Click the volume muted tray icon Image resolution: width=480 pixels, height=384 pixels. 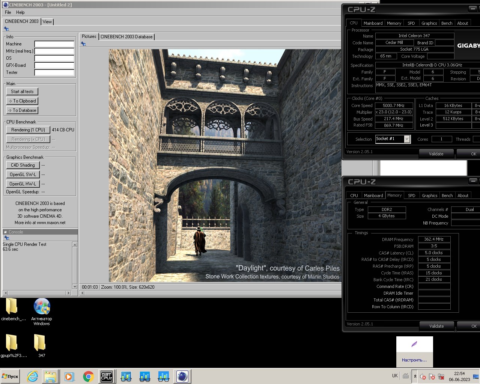point(423,376)
